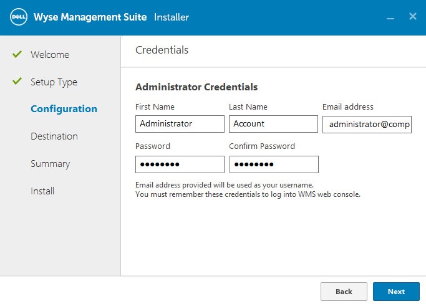
Task: Select the Setup Type step
Action: pos(54,82)
